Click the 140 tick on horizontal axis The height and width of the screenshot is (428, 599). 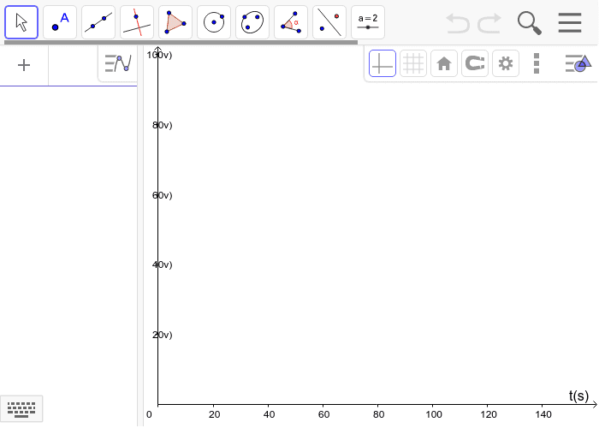point(543,414)
